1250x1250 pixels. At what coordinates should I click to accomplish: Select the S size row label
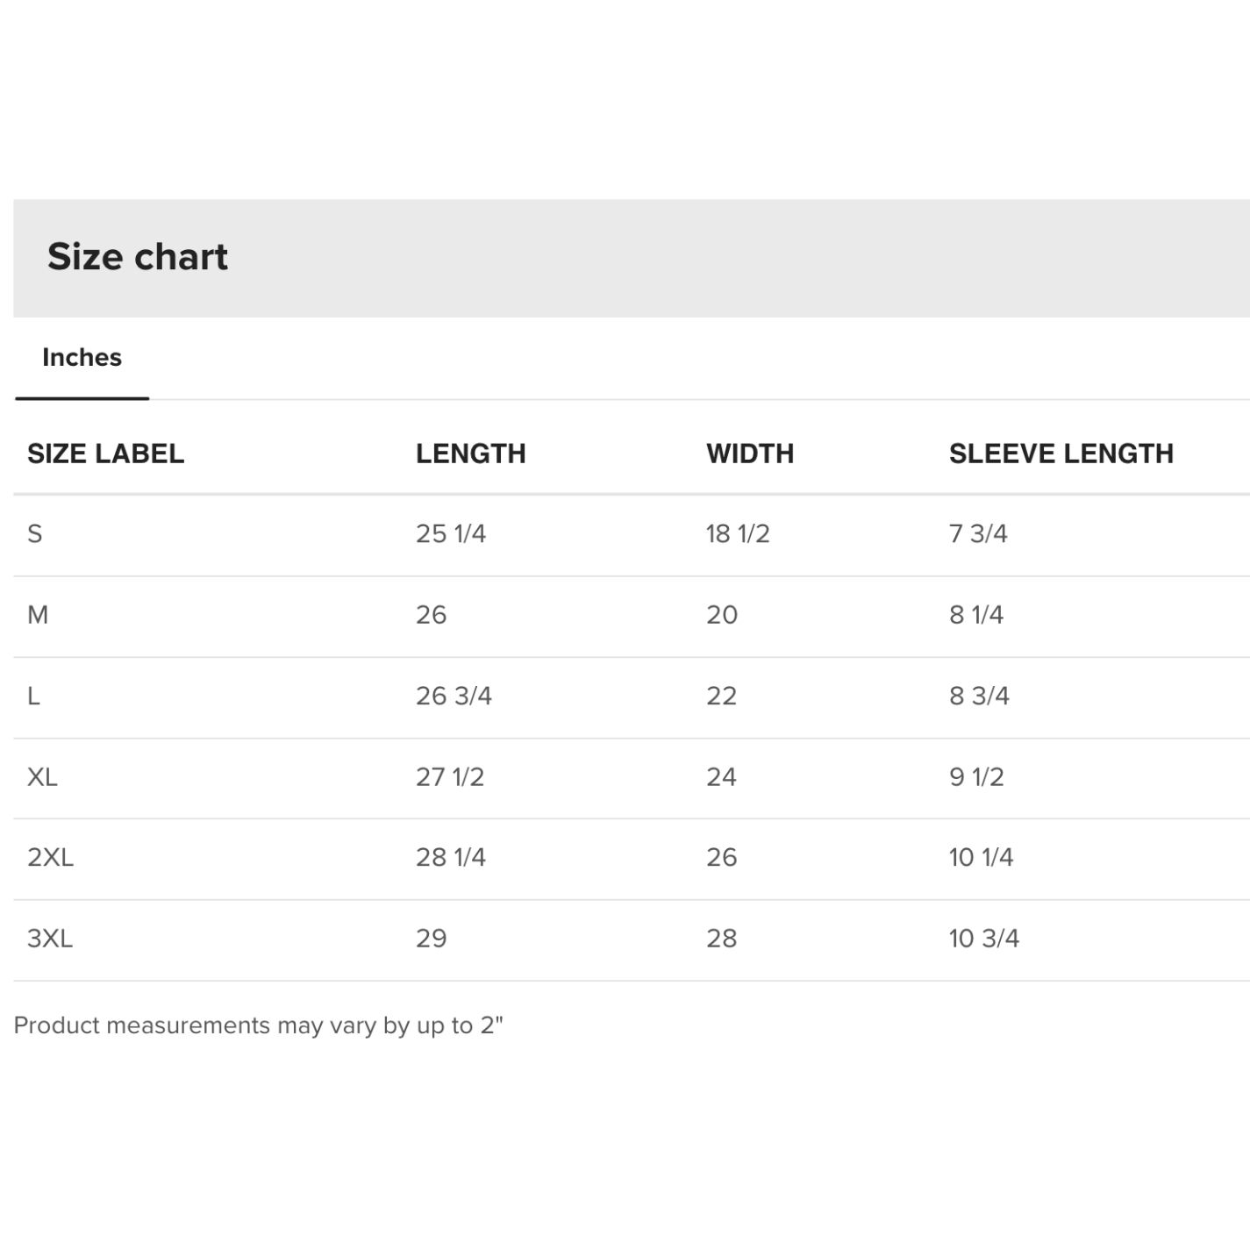tap(35, 533)
